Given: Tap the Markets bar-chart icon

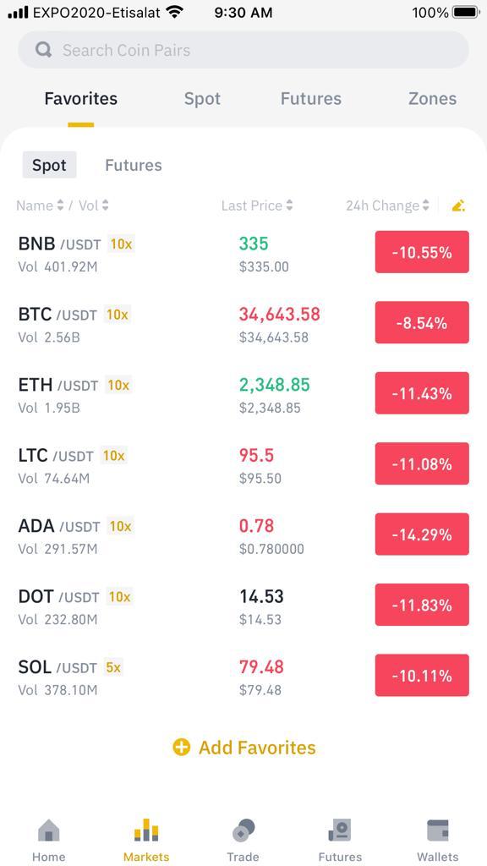Looking at the screenshot, I should point(146,830).
